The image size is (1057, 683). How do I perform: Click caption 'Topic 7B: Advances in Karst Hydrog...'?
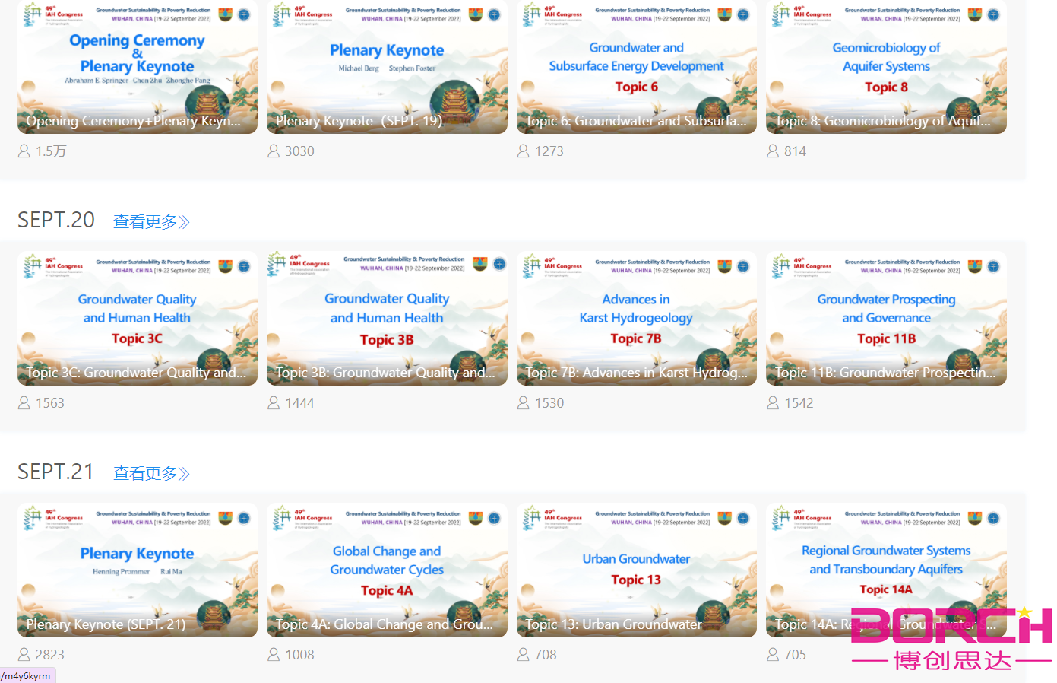tap(637, 373)
